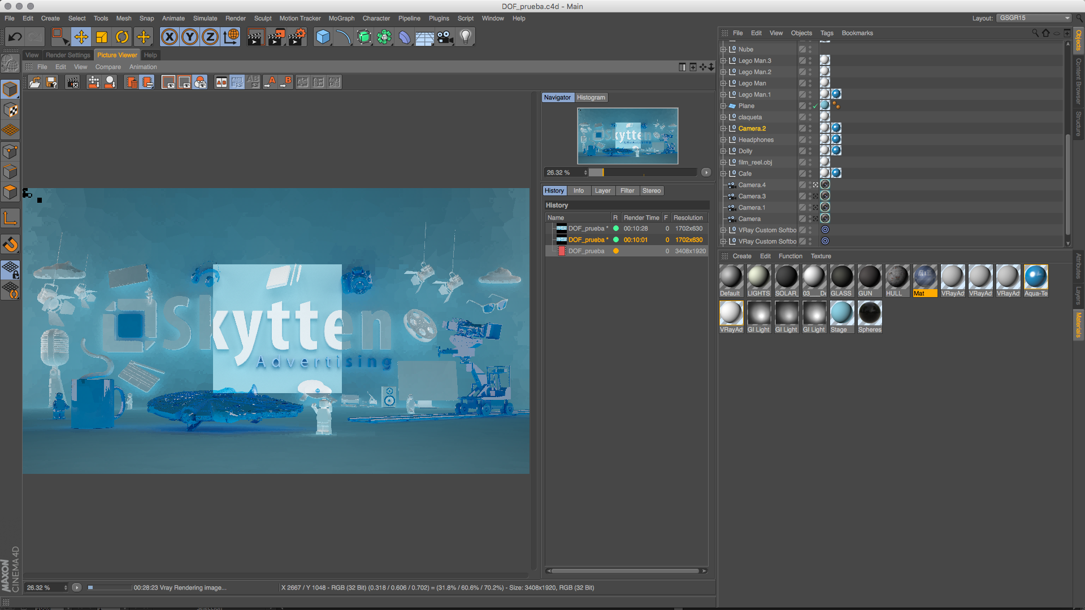The image size is (1085, 610).
Task: Open the MoGraph menu
Action: (x=341, y=18)
